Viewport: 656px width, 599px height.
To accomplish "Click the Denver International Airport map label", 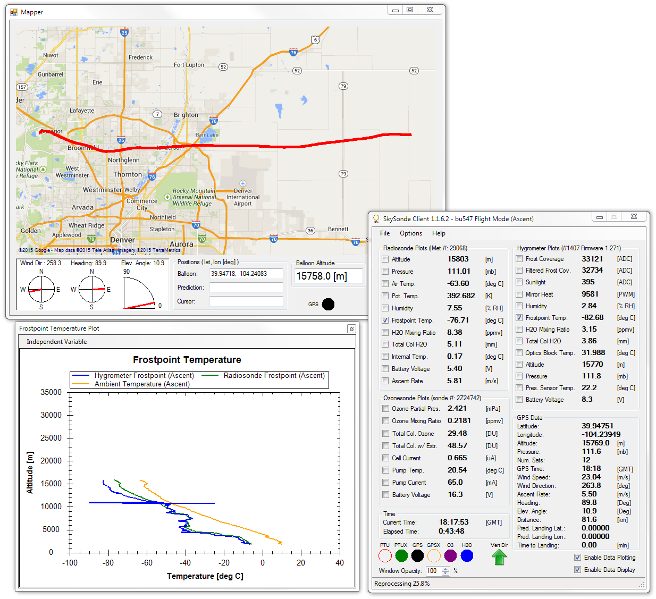I will click(243, 197).
